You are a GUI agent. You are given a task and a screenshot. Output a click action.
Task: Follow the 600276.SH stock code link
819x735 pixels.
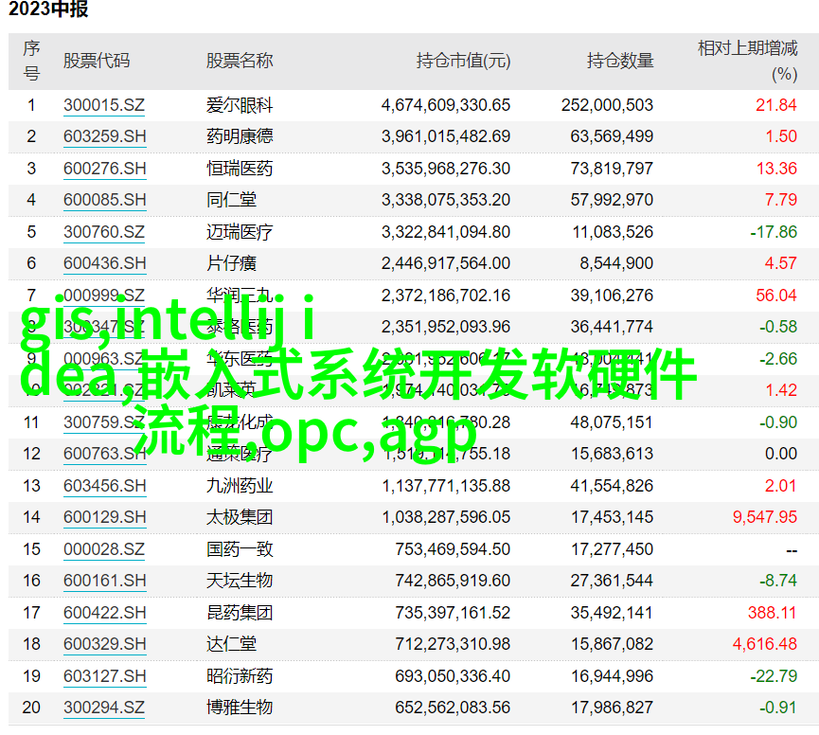(104, 169)
